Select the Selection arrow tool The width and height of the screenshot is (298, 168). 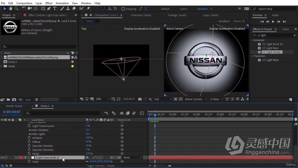(5, 9)
